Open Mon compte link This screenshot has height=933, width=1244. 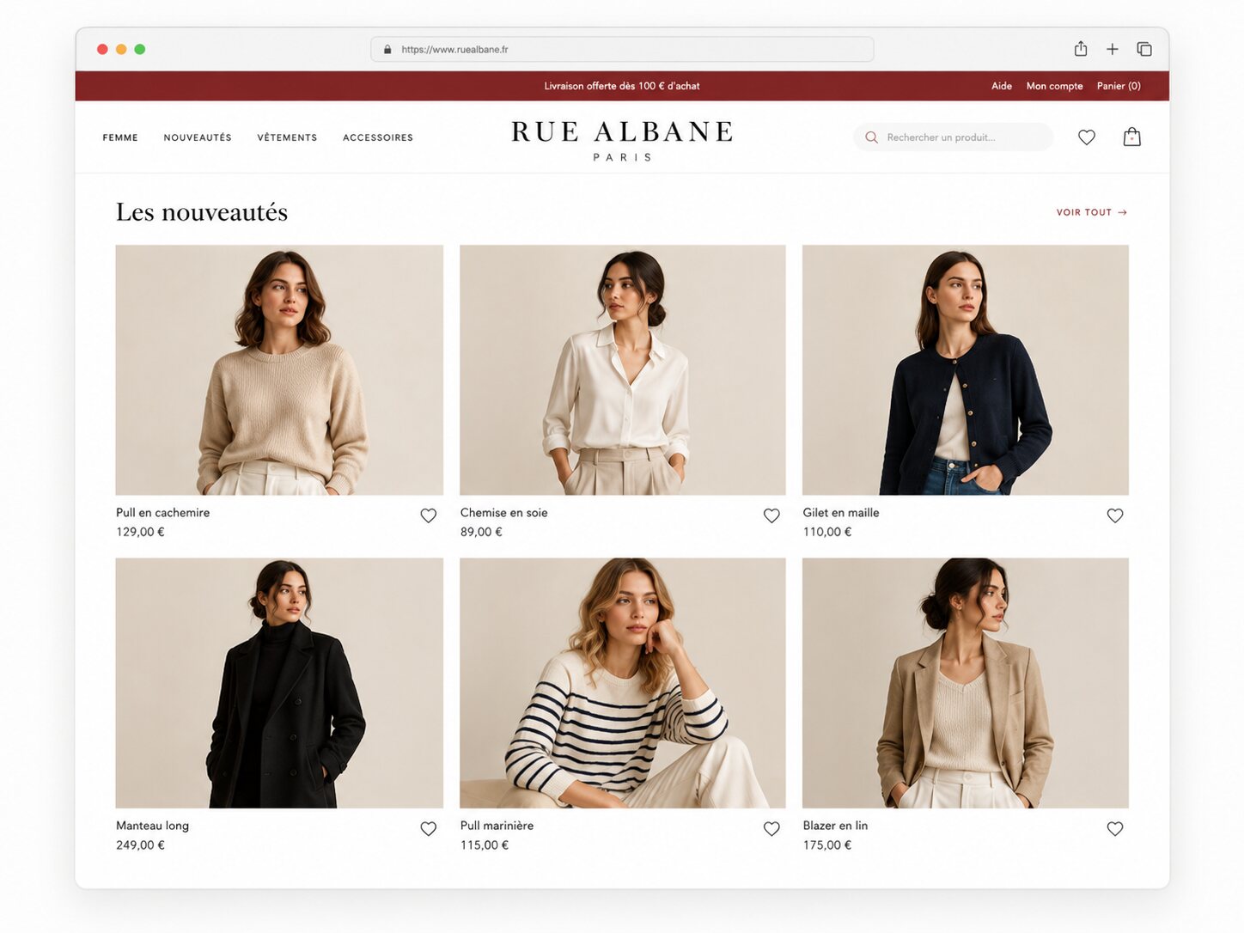[1054, 86]
